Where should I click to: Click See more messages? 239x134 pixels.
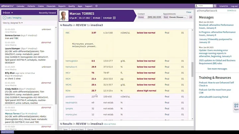(217, 69)
